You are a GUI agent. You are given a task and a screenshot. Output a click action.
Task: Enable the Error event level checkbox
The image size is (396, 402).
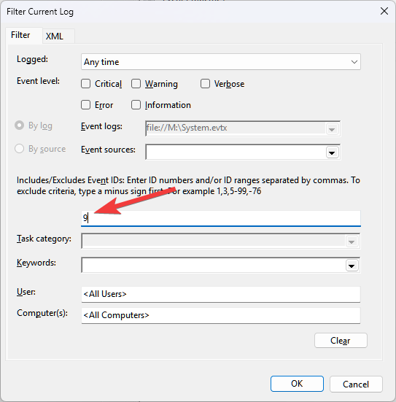(85, 105)
